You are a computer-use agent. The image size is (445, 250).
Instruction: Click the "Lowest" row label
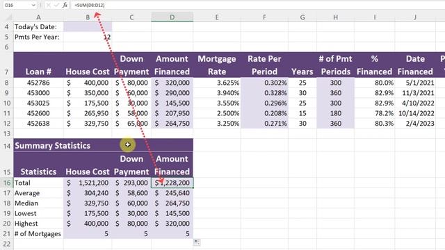38,213
